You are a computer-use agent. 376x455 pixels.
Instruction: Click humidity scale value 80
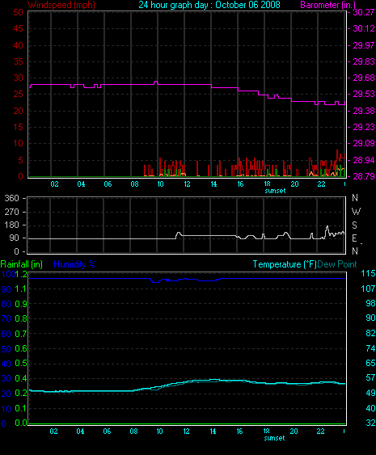pos(6,304)
